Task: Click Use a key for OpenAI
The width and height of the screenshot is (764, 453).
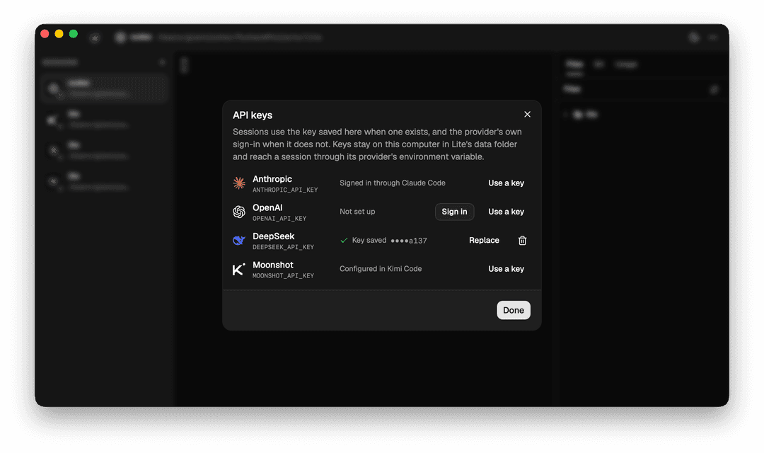Action: [x=506, y=212]
